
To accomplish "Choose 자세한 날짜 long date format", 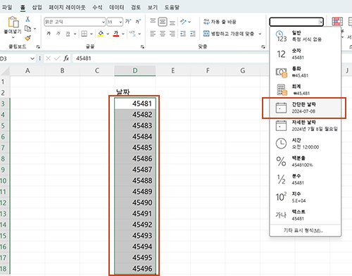I will tap(305, 126).
